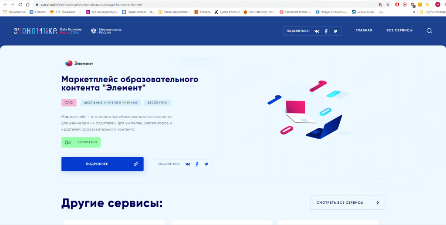Click the laptops illustration image
This screenshot has height=225, width=446.
click(309, 110)
